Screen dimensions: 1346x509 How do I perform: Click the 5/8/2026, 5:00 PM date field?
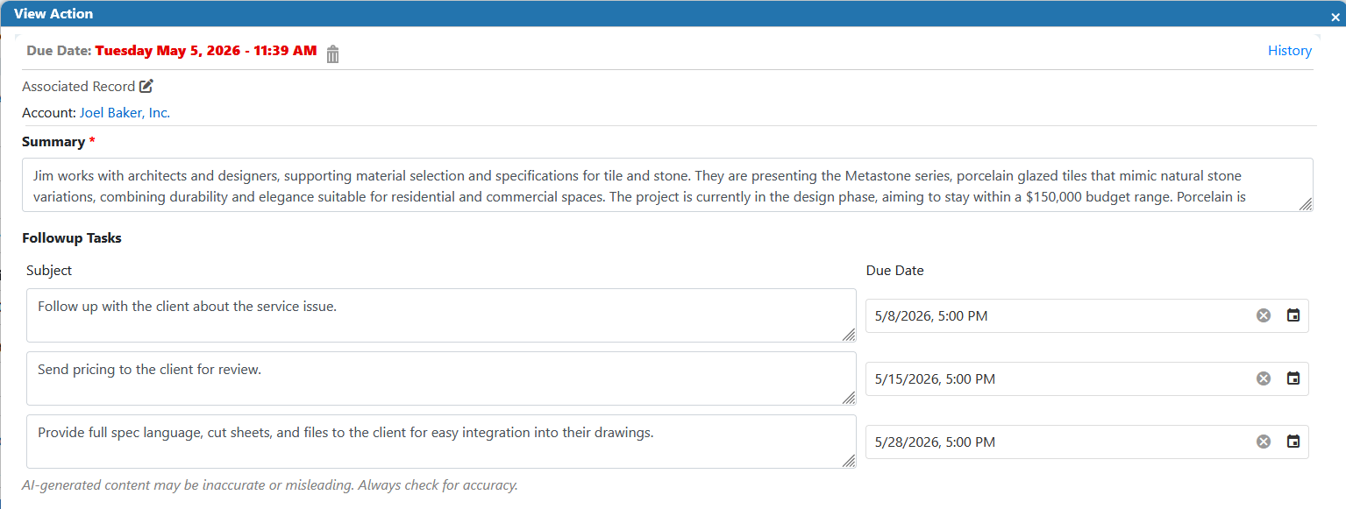pos(1087,315)
